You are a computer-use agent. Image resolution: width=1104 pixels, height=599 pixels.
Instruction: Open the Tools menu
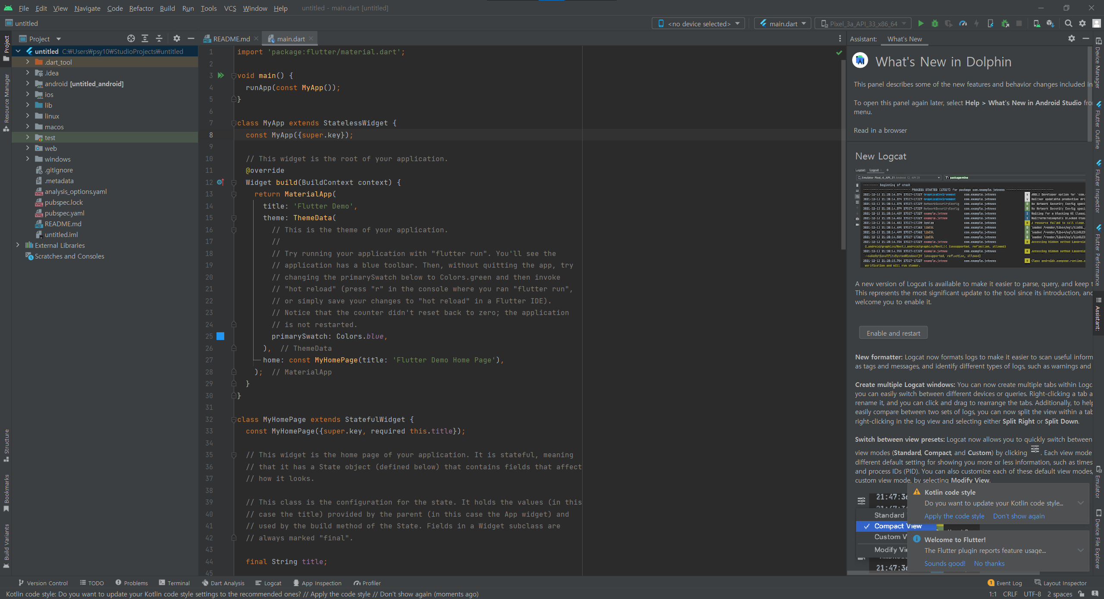click(209, 8)
